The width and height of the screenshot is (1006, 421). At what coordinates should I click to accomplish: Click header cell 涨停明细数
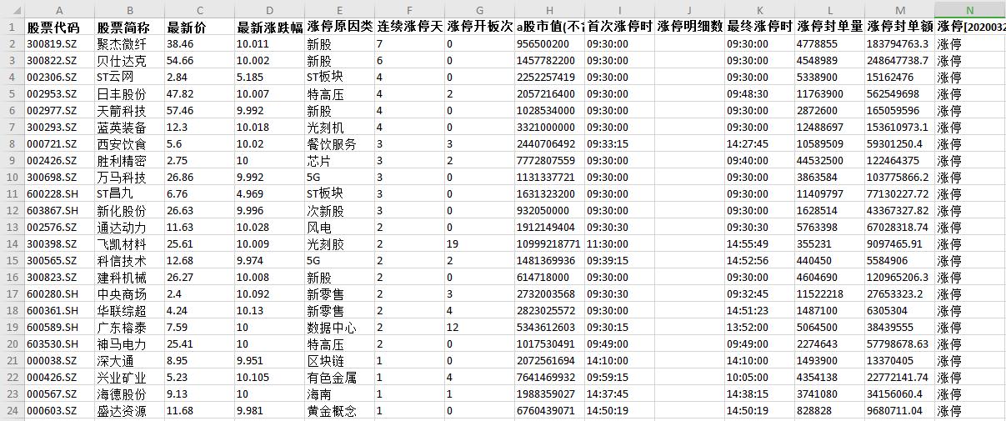click(x=689, y=27)
